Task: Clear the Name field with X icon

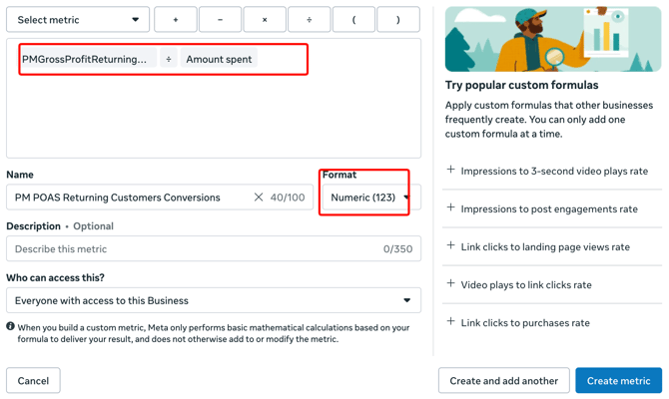Action: (259, 197)
